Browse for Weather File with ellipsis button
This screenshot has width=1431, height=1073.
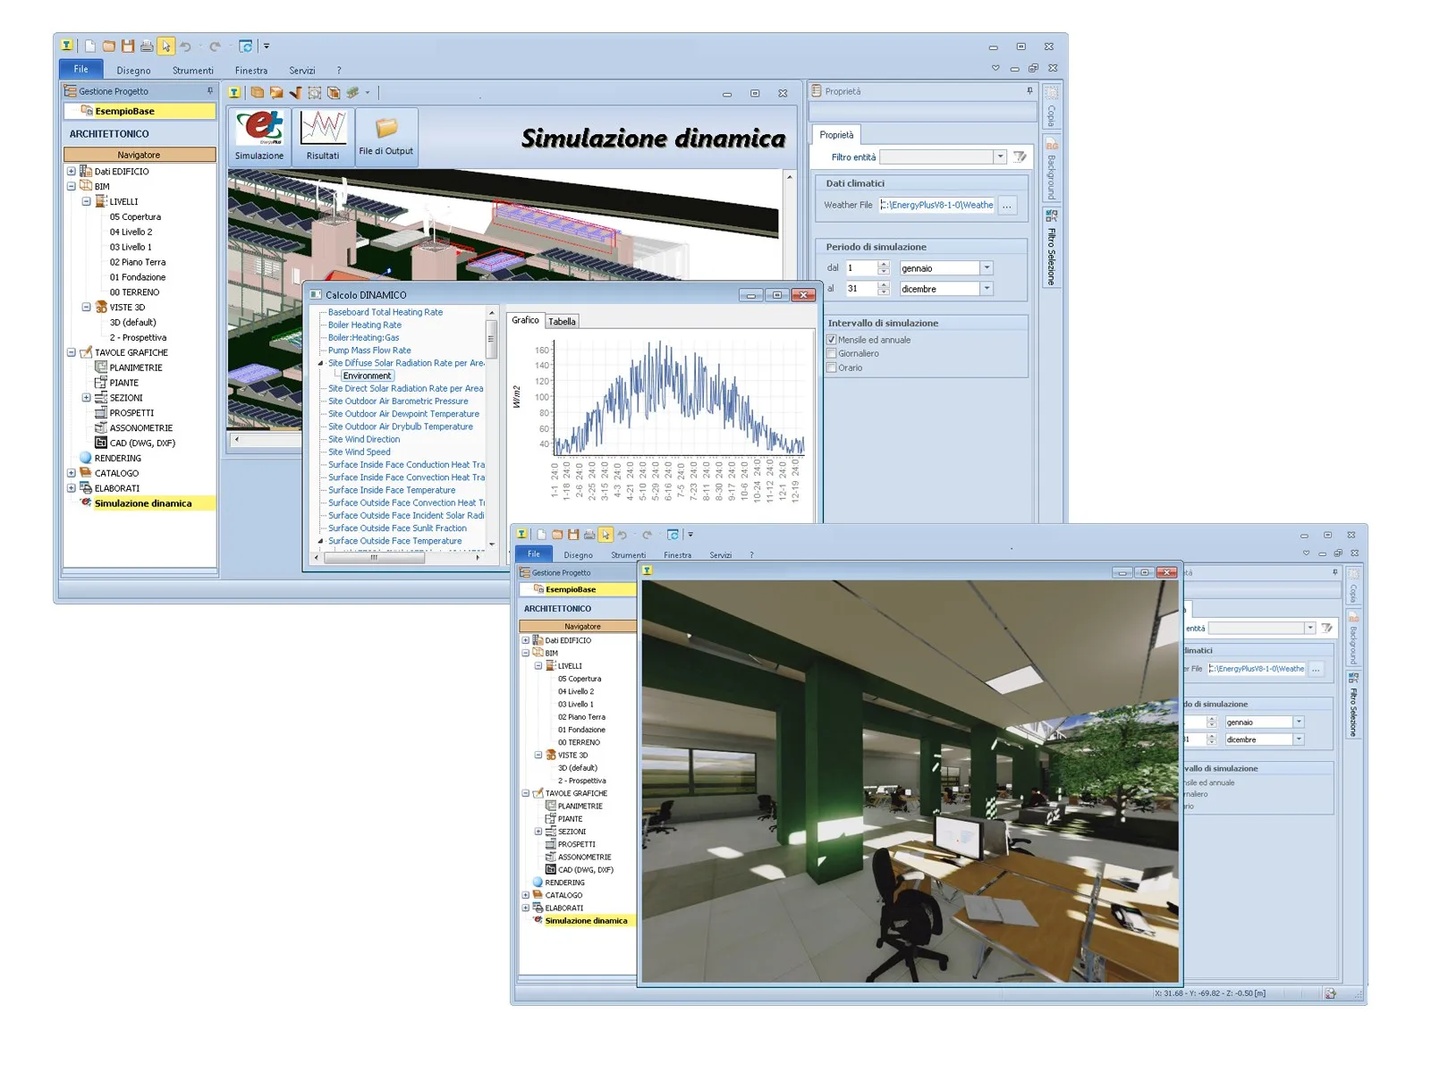[1007, 205]
